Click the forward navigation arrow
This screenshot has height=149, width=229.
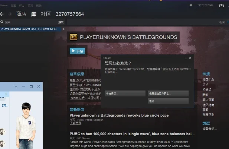coord(10,14)
